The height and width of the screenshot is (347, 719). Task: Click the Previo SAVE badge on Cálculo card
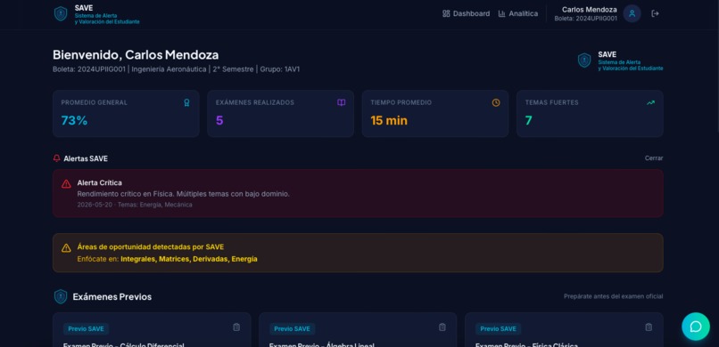tap(86, 328)
